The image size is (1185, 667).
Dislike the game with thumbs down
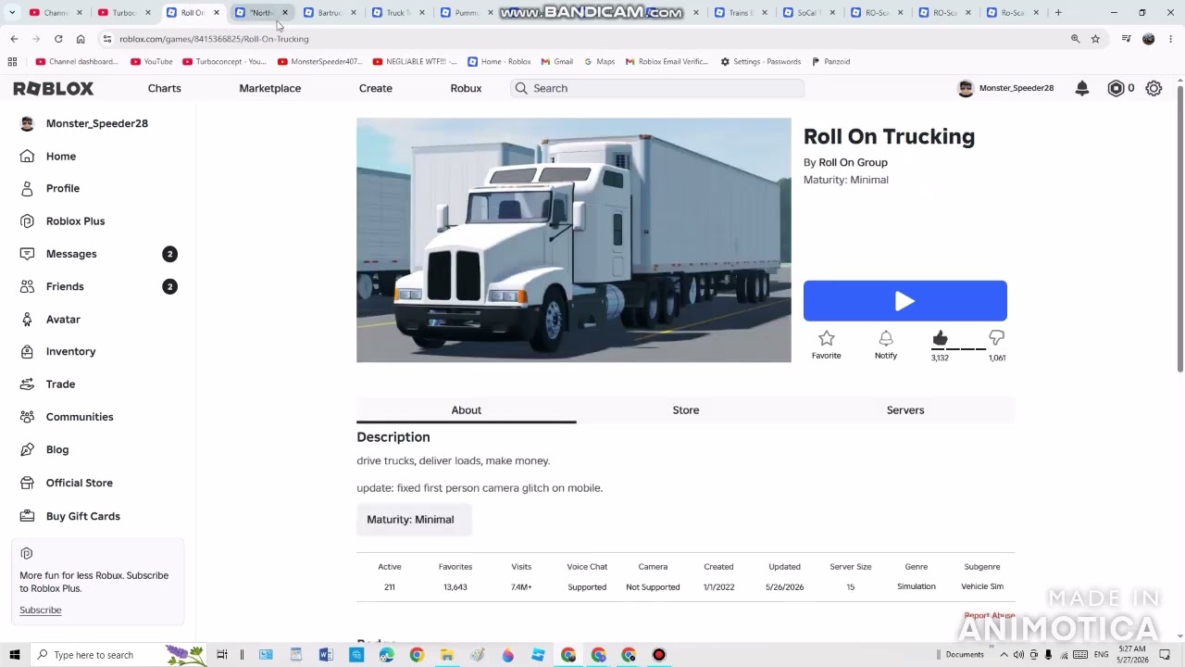996,338
